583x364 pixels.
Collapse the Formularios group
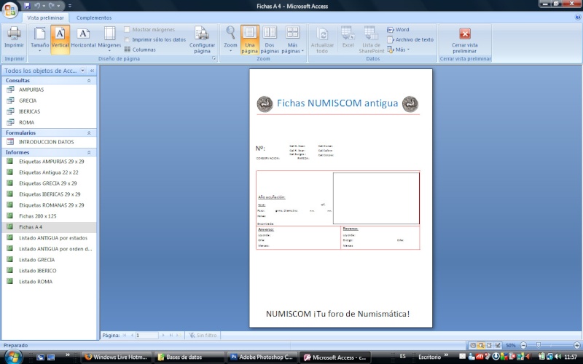click(x=89, y=132)
